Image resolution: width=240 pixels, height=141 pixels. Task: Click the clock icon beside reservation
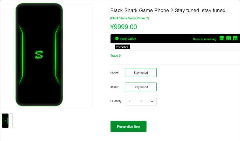click(x=117, y=39)
